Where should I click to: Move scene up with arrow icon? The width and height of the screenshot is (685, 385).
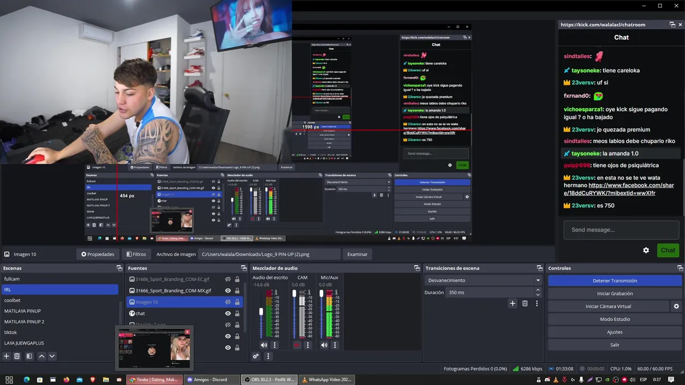[42, 356]
